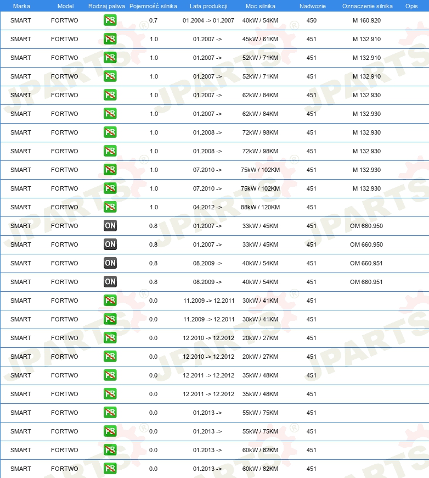Viewport: 429px width, 478px height.
Task: Click the petrol icon in the 40kW / 54KM 0.7 row
Action: click(x=110, y=20)
